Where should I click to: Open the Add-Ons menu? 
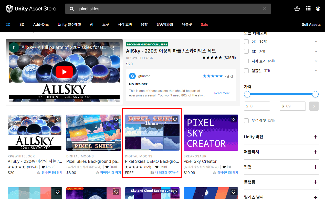point(41,24)
